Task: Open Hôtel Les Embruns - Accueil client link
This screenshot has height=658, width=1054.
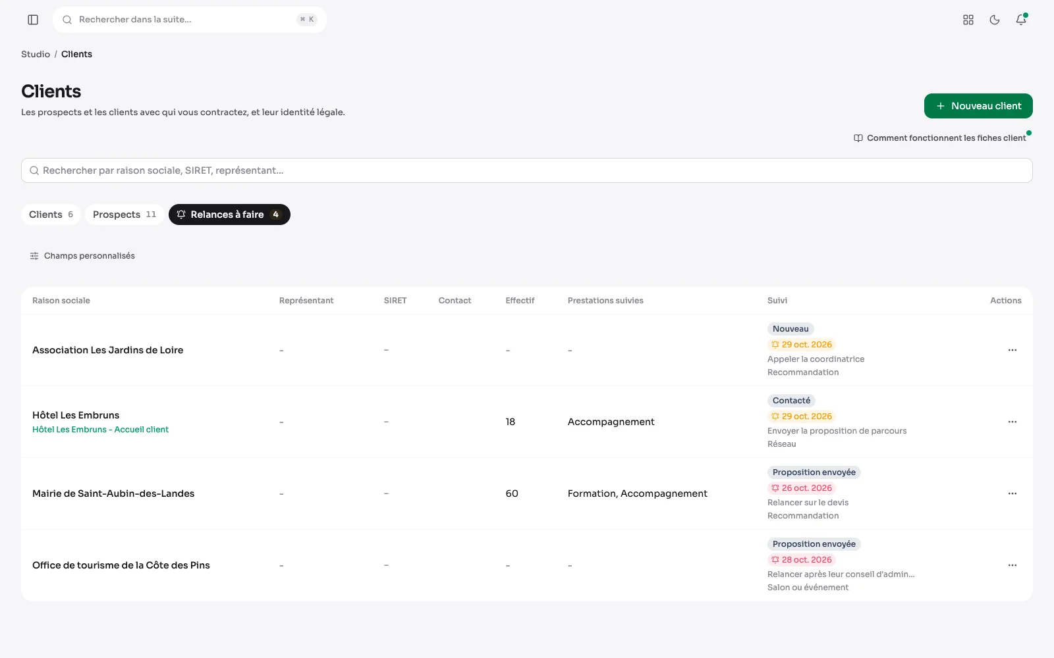Action: point(100,430)
